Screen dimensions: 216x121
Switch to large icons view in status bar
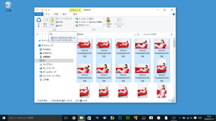pyautogui.click(x=173, y=101)
